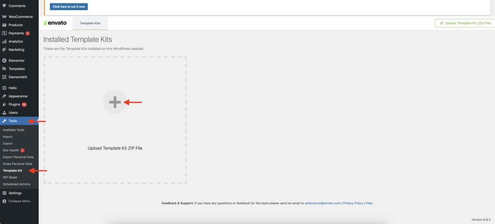Open the Import submenu item

(8, 137)
